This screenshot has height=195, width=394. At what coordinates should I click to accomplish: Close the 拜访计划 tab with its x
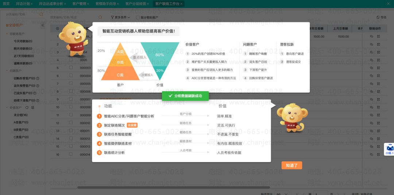tap(32, 4)
